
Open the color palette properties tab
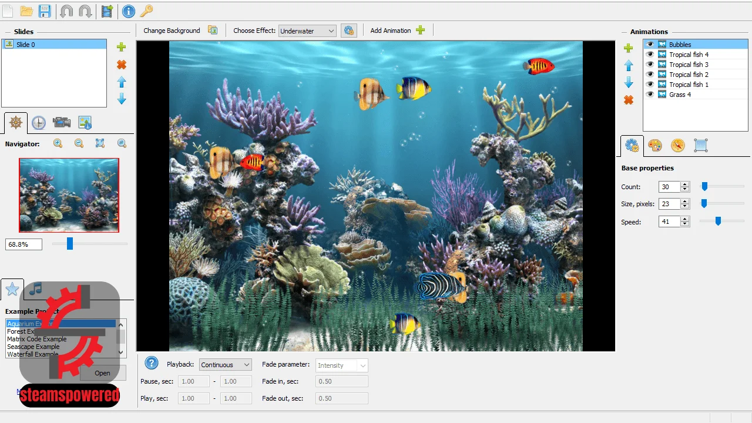click(654, 146)
